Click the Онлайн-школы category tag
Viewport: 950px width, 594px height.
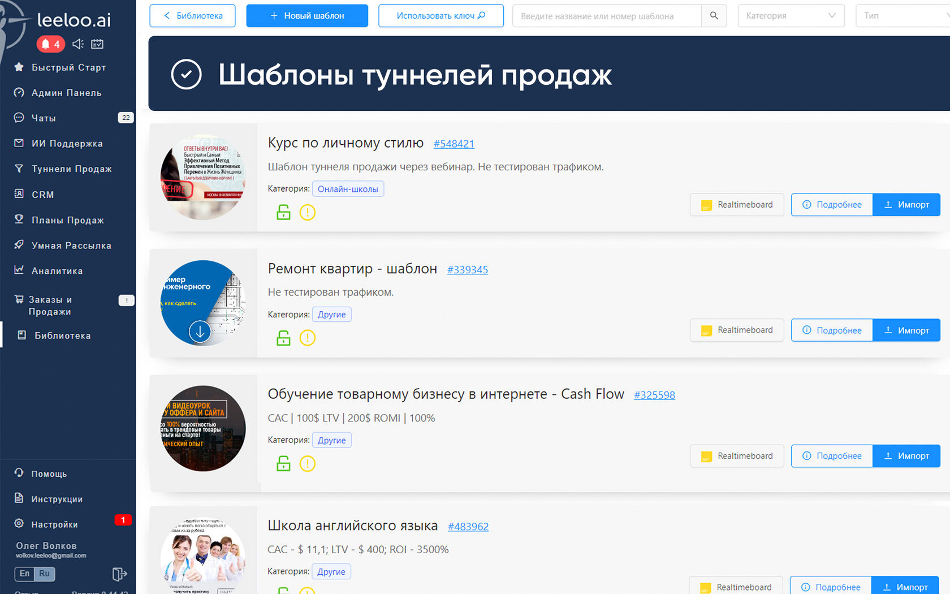348,189
